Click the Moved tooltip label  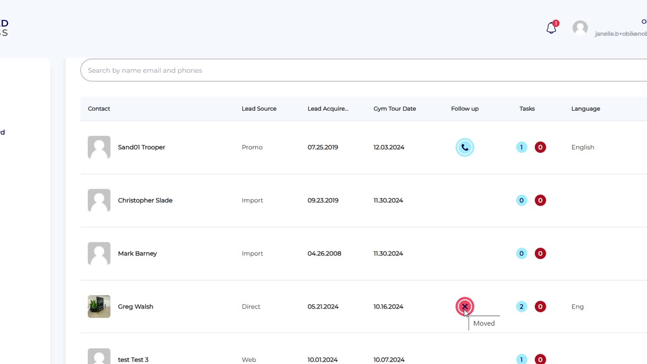[x=484, y=323]
